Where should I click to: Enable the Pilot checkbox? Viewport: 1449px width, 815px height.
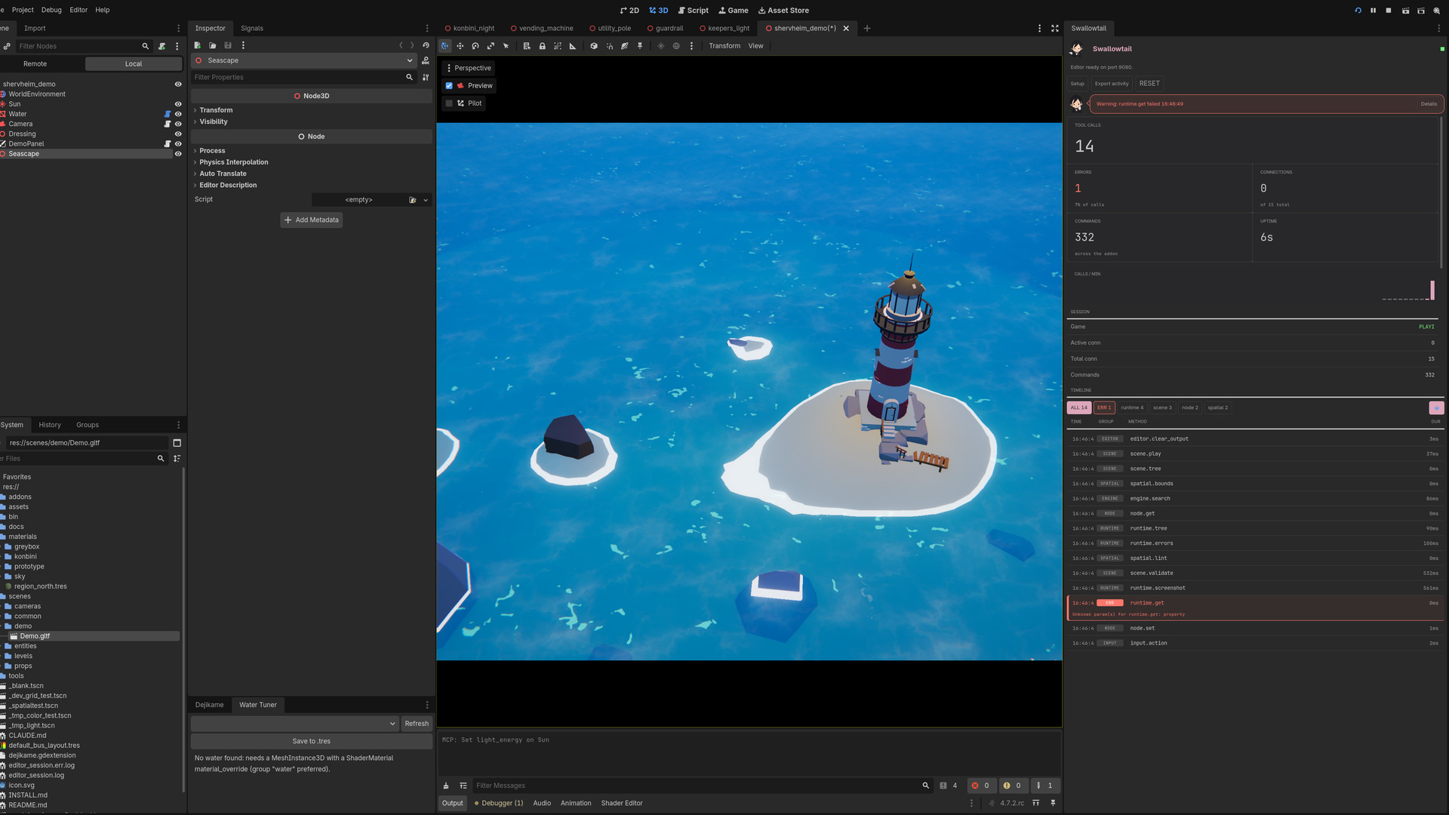(x=449, y=103)
